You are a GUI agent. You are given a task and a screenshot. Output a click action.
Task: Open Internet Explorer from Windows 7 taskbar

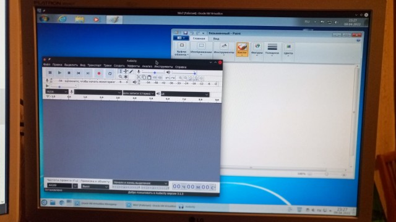(x=62, y=19)
